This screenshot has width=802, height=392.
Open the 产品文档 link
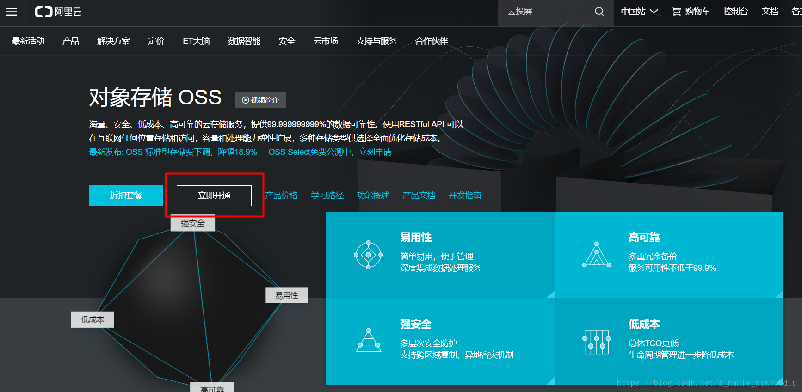point(419,196)
